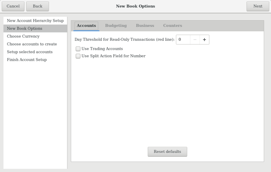The width and height of the screenshot is (271, 172).
Task: Decrease day threshold with minus button
Action: 195,40
